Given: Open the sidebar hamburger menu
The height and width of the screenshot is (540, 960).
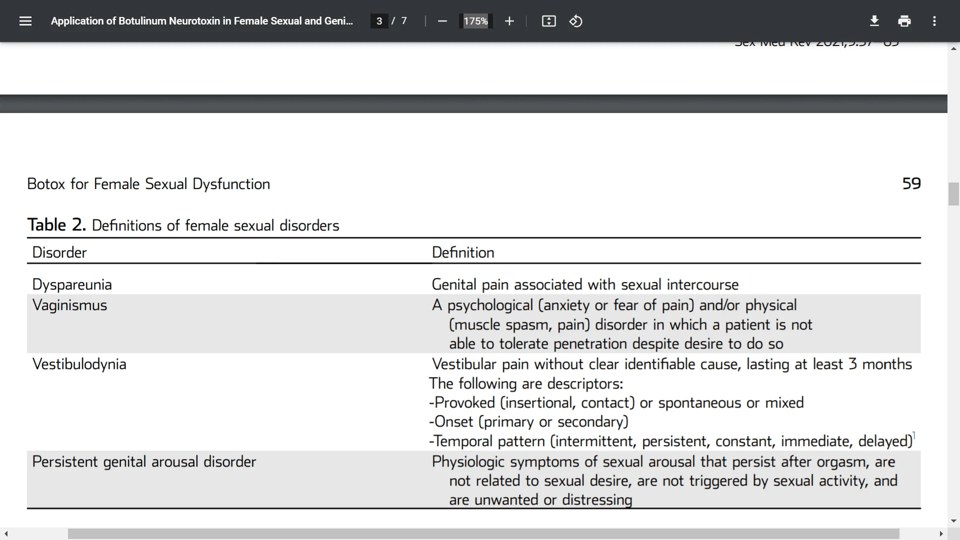Looking at the screenshot, I should (x=25, y=21).
